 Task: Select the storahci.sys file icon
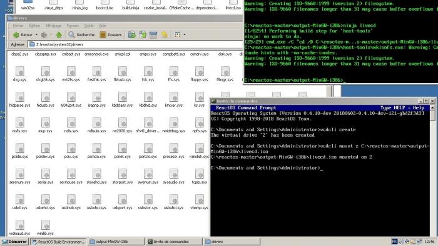96,174
